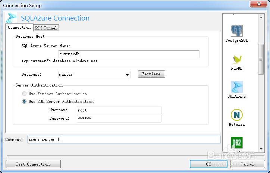Click the tcp:custmerdb.database.windows.net text
This screenshot has height=173, width=270.
60,61
